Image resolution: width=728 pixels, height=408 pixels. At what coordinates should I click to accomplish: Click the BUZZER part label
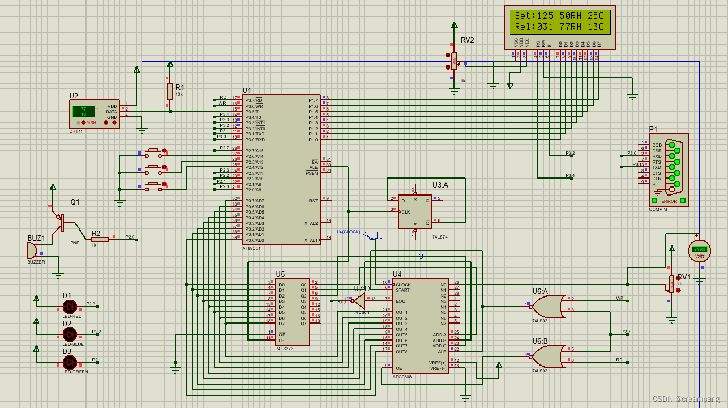[x=37, y=262]
